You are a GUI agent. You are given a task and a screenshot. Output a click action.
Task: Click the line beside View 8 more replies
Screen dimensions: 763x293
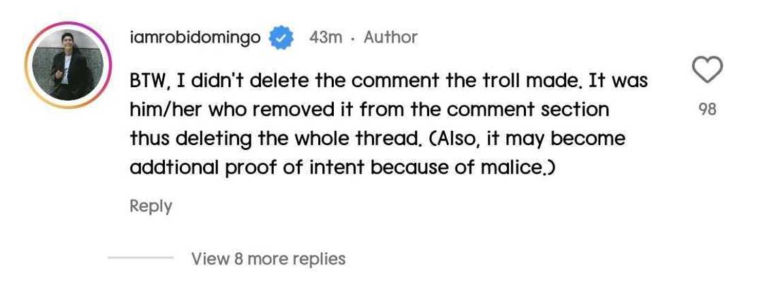click(x=140, y=258)
